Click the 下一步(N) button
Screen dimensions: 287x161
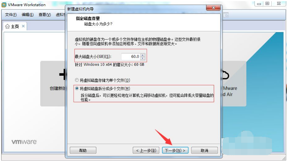175,151
